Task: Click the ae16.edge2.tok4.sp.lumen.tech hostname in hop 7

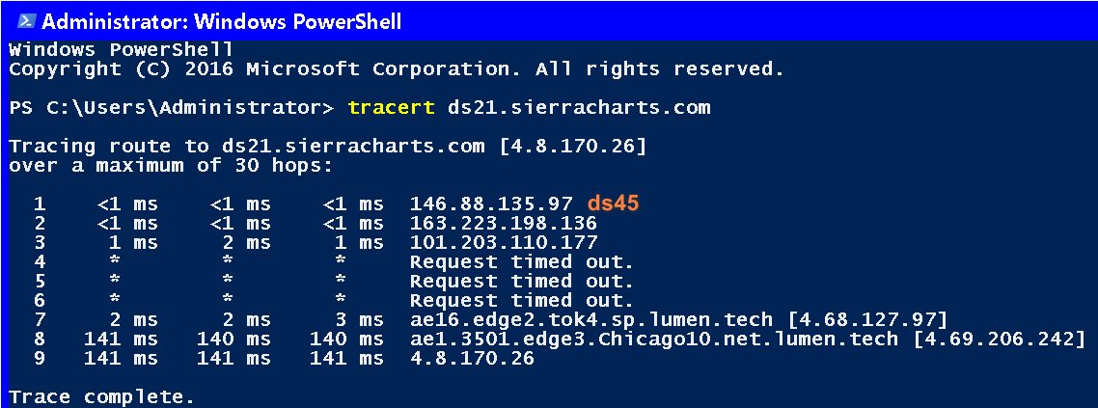Action: (590, 320)
